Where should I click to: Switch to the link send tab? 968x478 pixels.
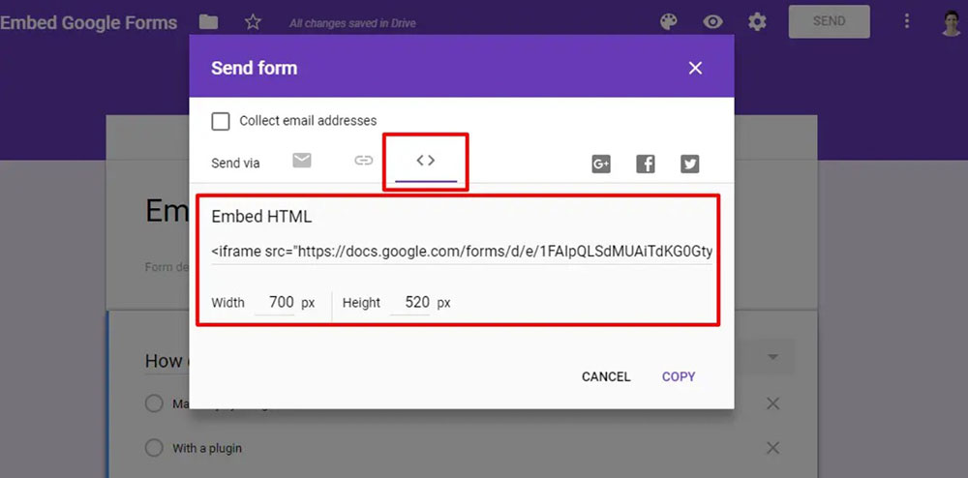pyautogui.click(x=363, y=161)
